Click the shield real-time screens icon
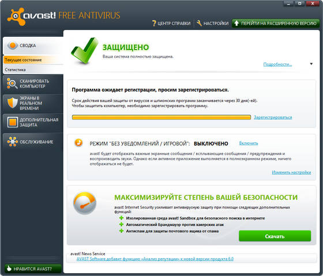The image size is (323, 276). coord(12,103)
